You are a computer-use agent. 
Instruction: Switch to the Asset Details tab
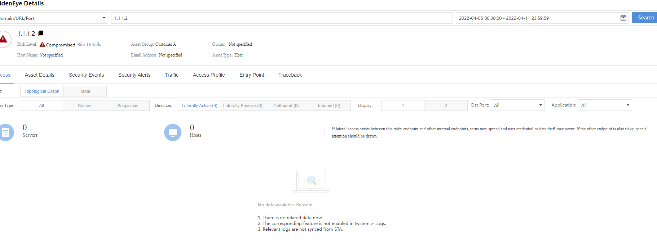tap(40, 75)
